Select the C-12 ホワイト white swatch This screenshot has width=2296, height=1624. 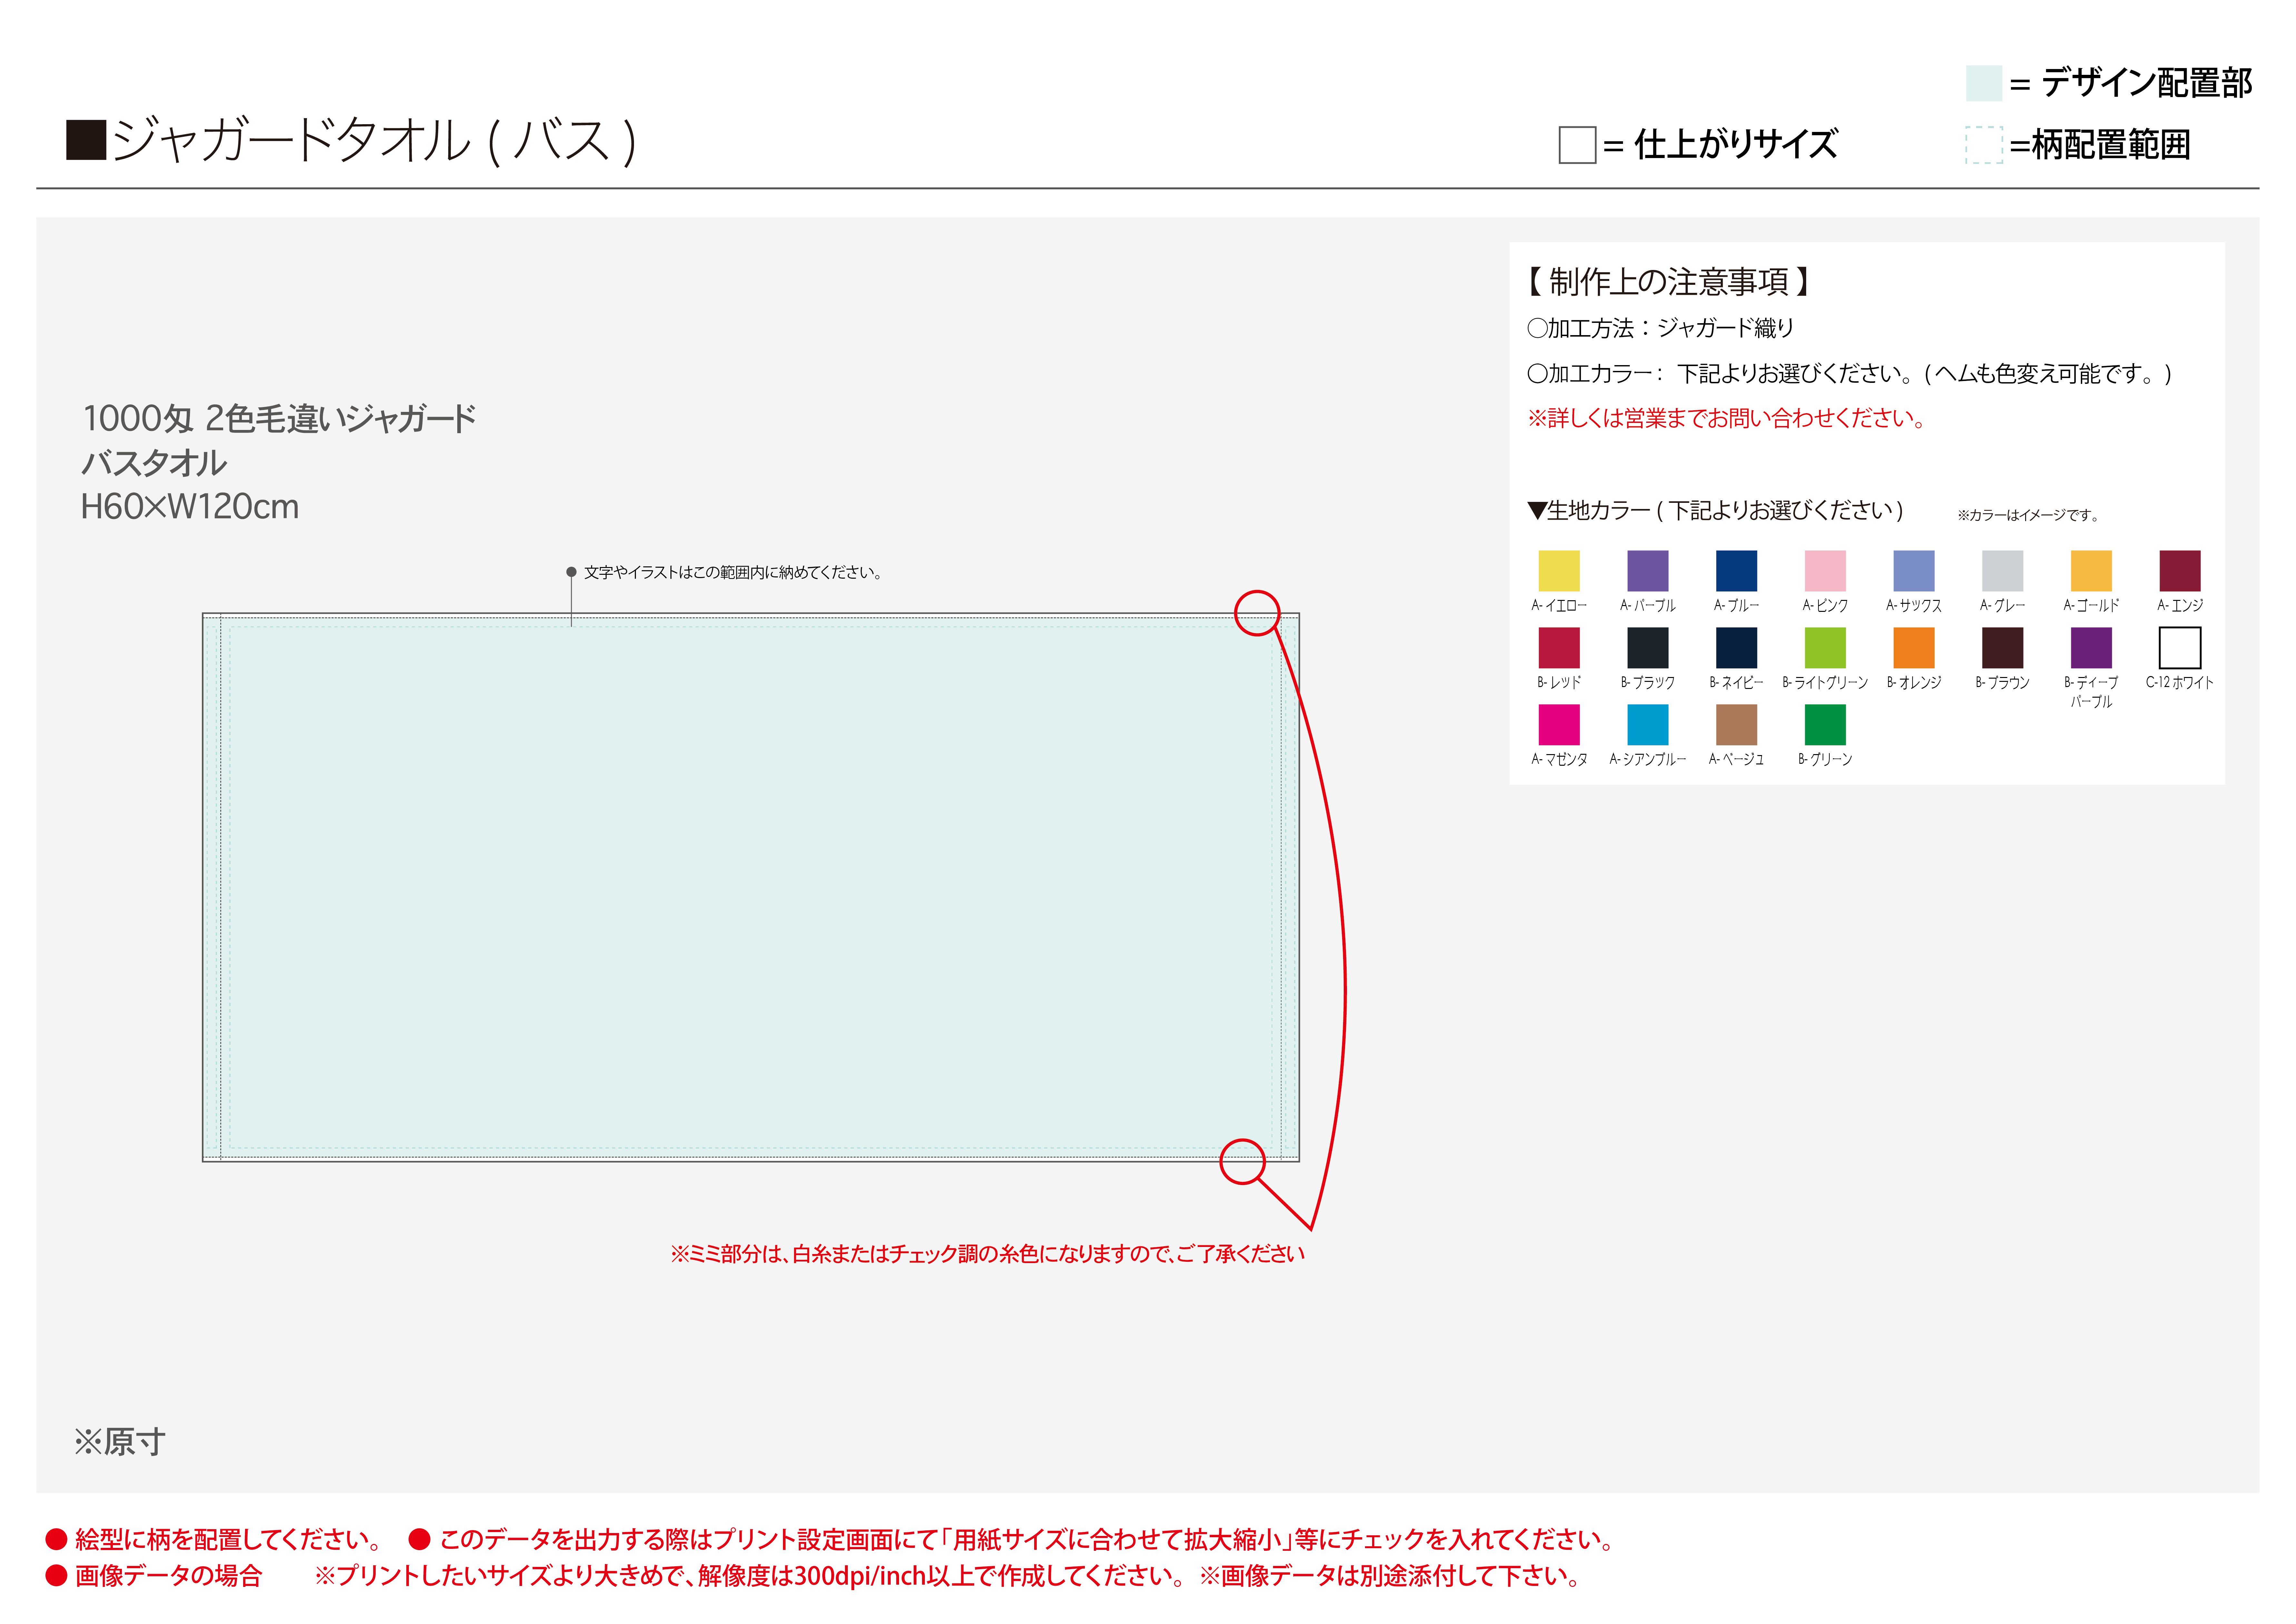(x=2180, y=648)
